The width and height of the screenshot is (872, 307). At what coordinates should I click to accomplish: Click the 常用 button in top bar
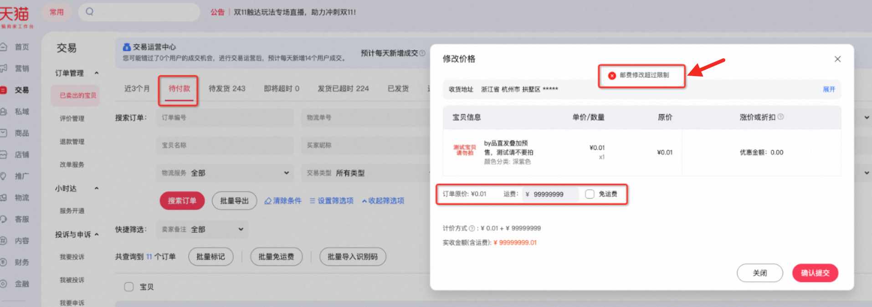(57, 12)
